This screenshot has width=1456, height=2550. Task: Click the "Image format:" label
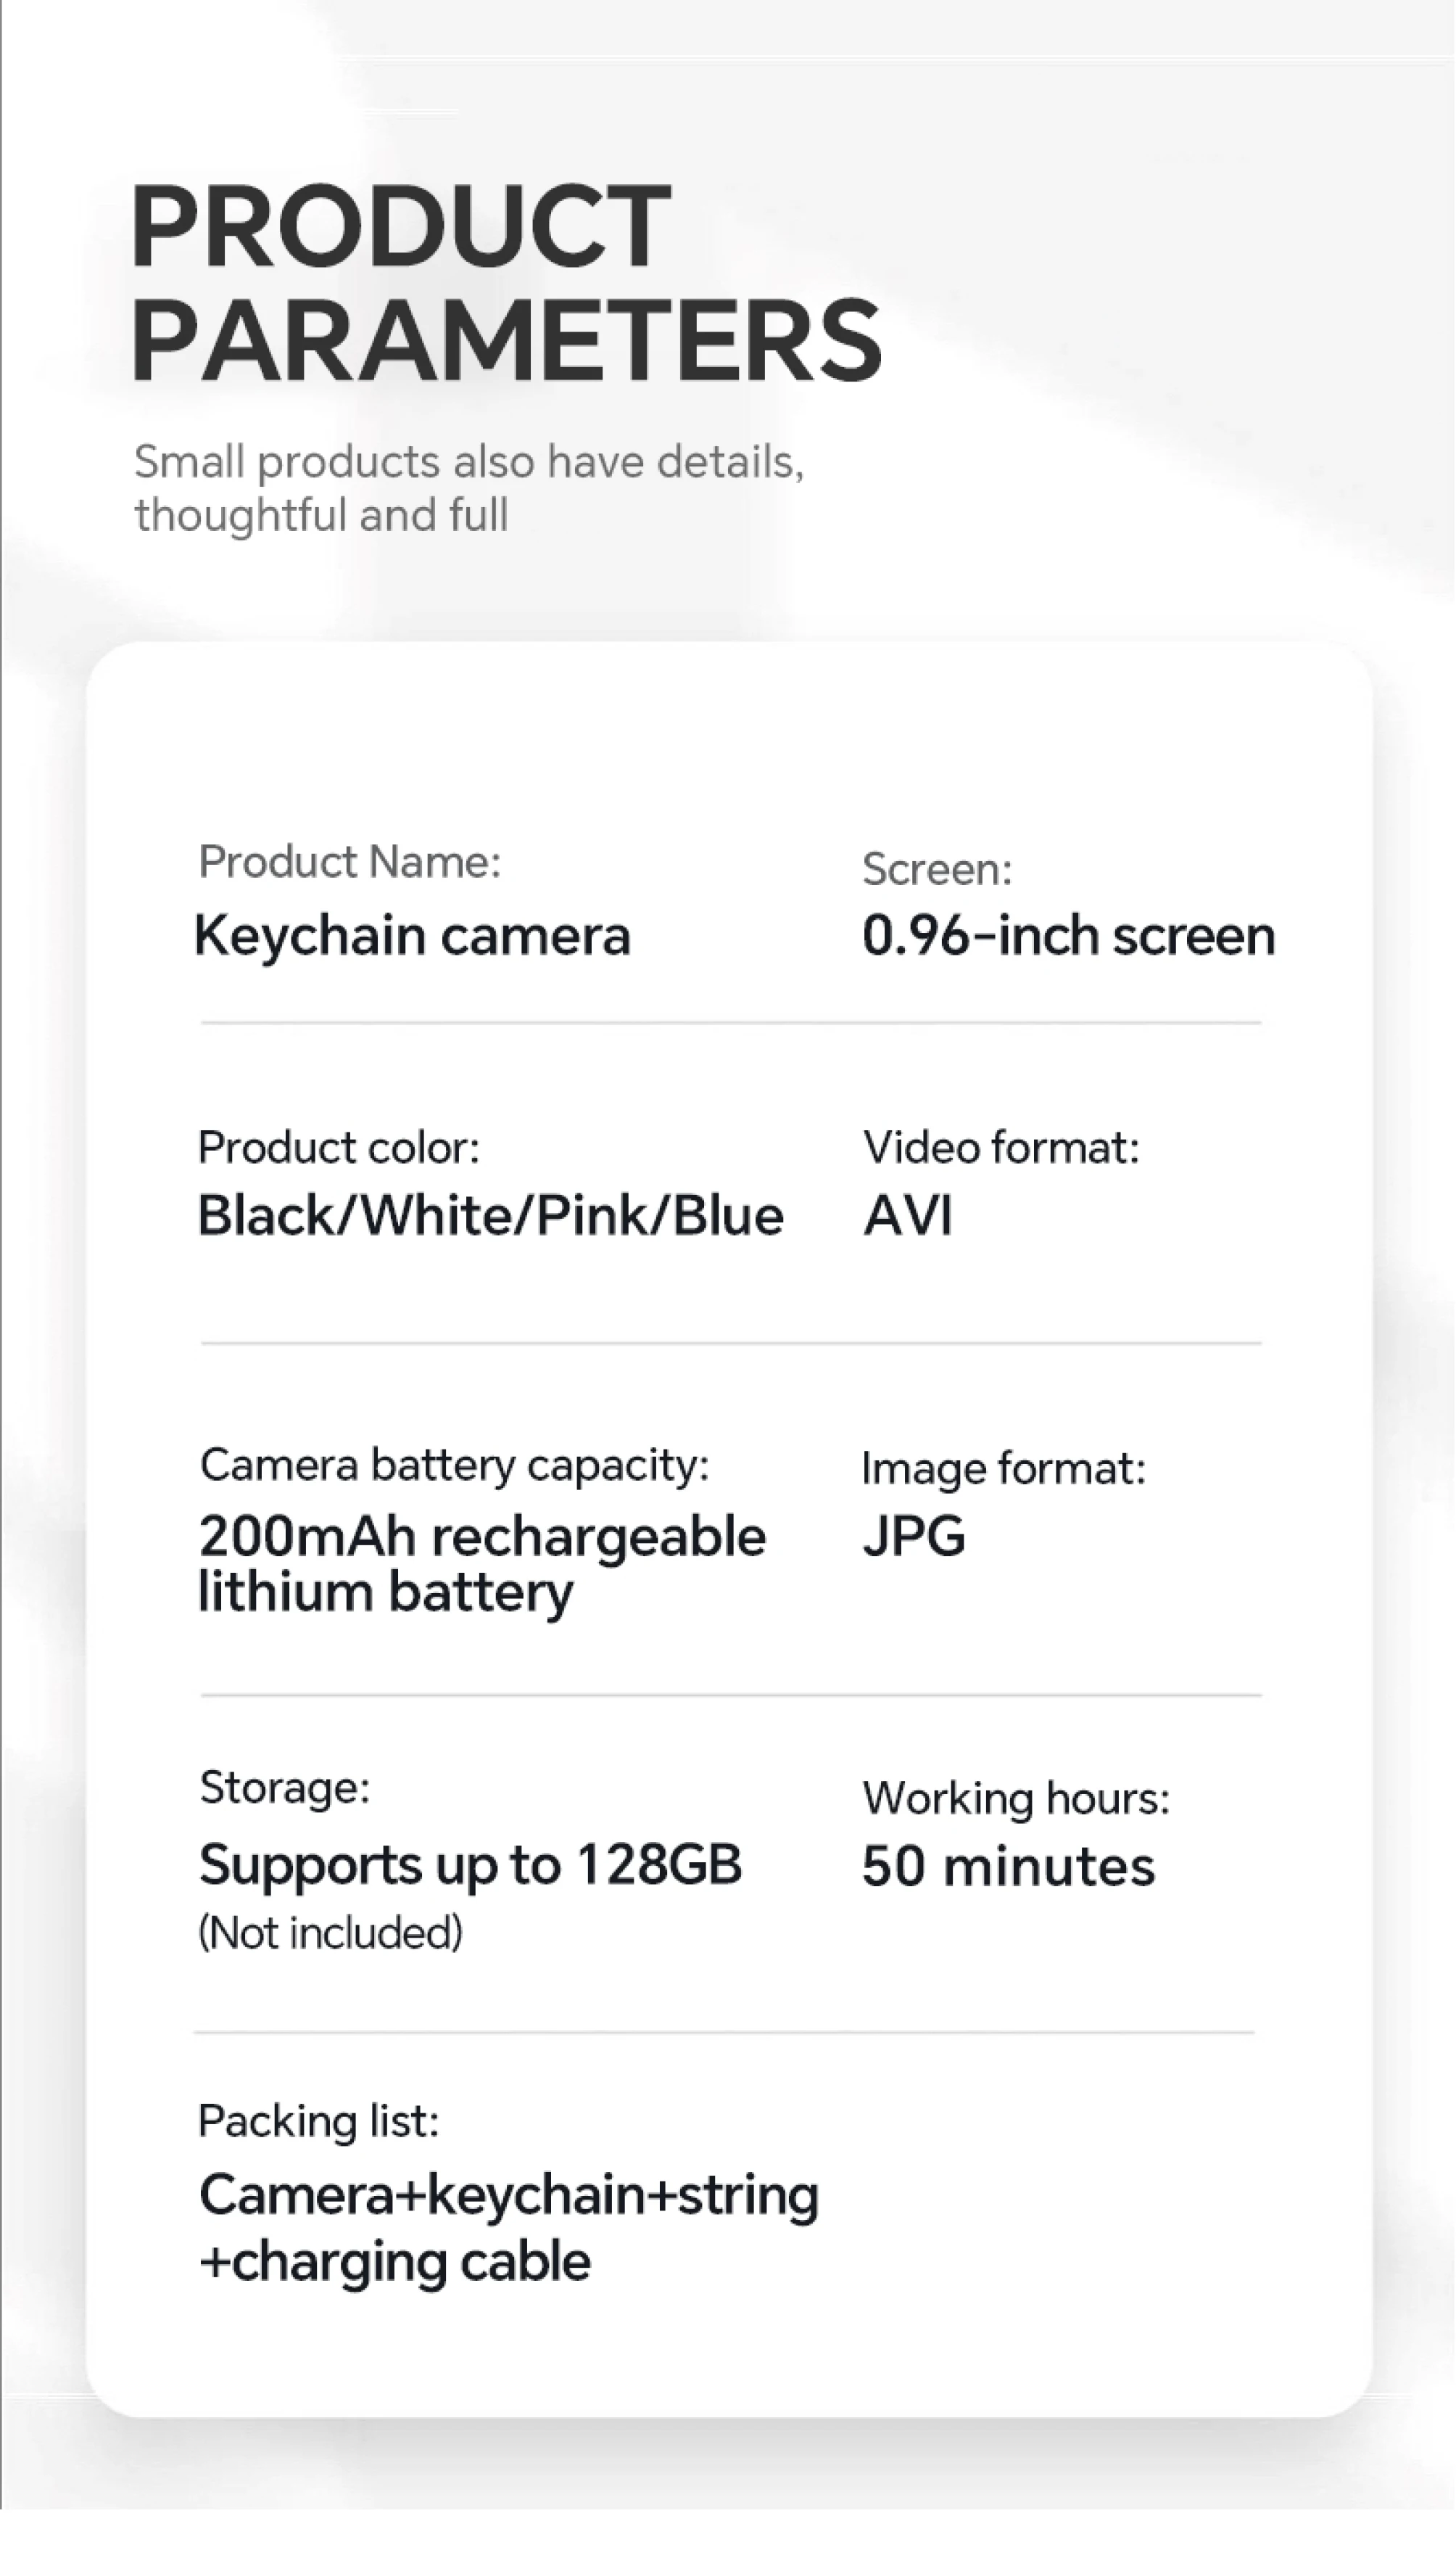coord(1003,1468)
